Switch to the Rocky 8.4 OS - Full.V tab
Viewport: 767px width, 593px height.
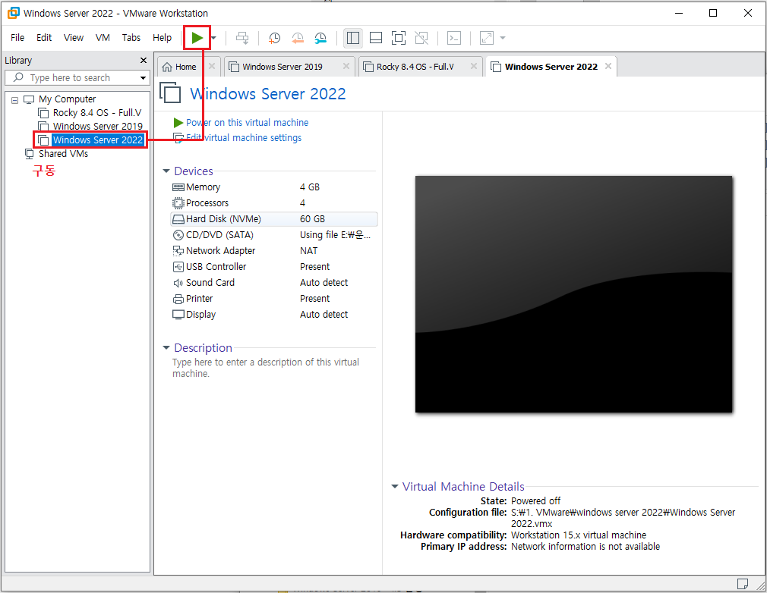pyautogui.click(x=415, y=67)
